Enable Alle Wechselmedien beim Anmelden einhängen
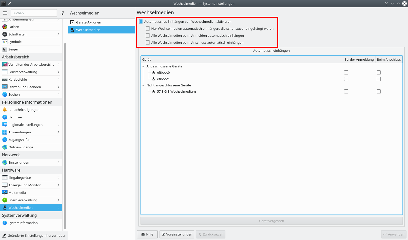 pyautogui.click(x=148, y=35)
